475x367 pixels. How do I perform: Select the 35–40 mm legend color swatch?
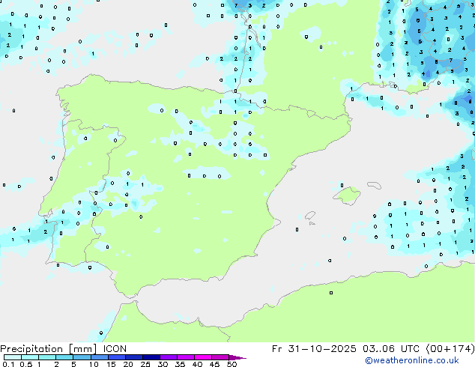coord(185,357)
